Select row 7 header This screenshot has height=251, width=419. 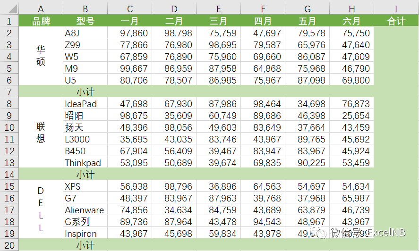pos(9,92)
